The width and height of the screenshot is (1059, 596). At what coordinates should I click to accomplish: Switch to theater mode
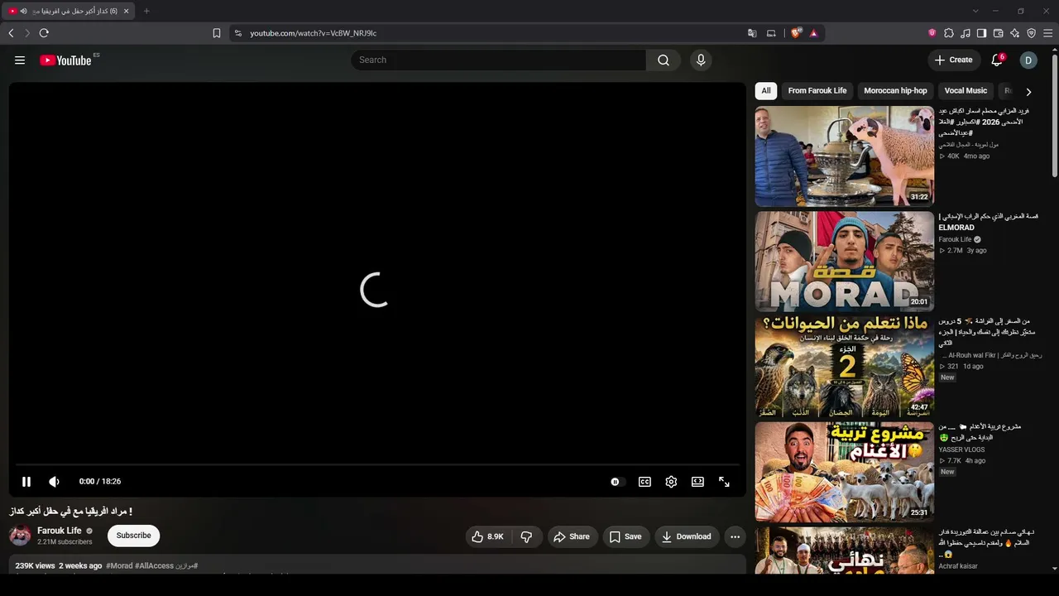click(x=697, y=482)
